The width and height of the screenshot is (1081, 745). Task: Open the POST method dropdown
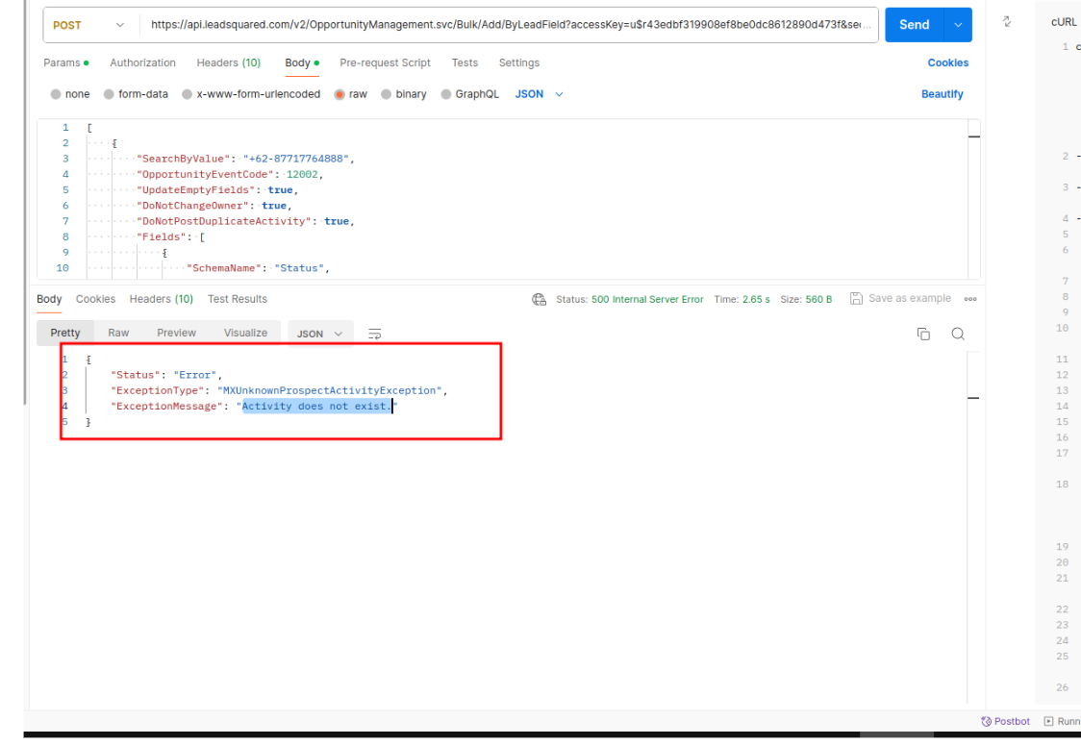pos(88,25)
